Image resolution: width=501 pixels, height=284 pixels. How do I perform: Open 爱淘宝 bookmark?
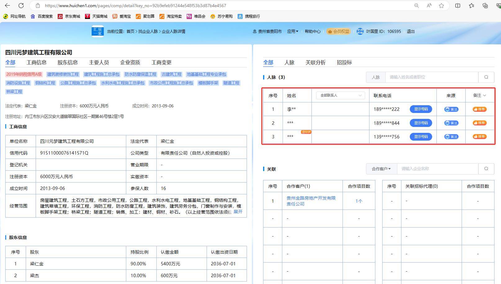[122, 16]
